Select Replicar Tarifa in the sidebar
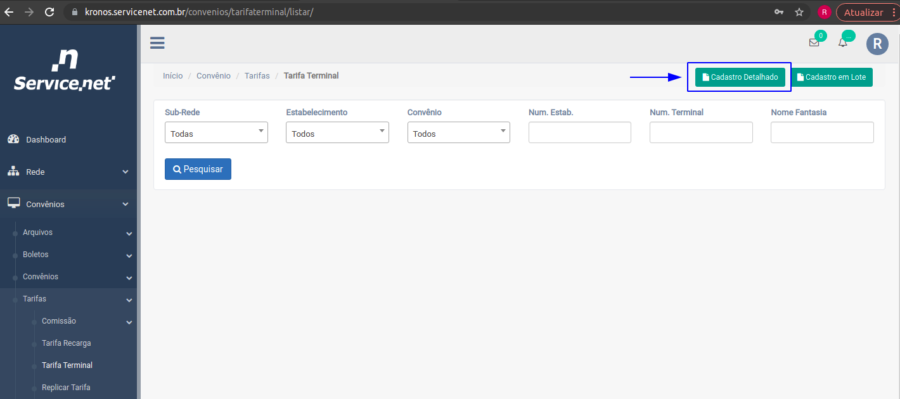This screenshot has width=900, height=399. tap(66, 388)
